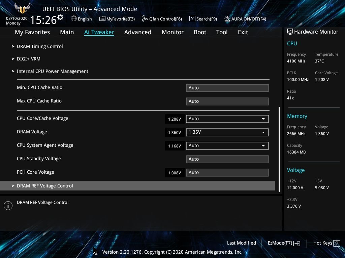This screenshot has height=258, width=345.
Task: Click the Hot Keys question mark icon
Action: [x=337, y=243]
